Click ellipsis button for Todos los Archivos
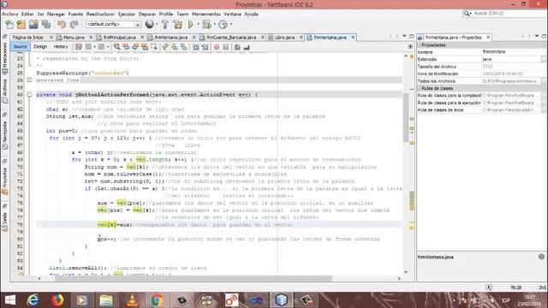The width and height of the screenshot is (548, 308). 544,81
